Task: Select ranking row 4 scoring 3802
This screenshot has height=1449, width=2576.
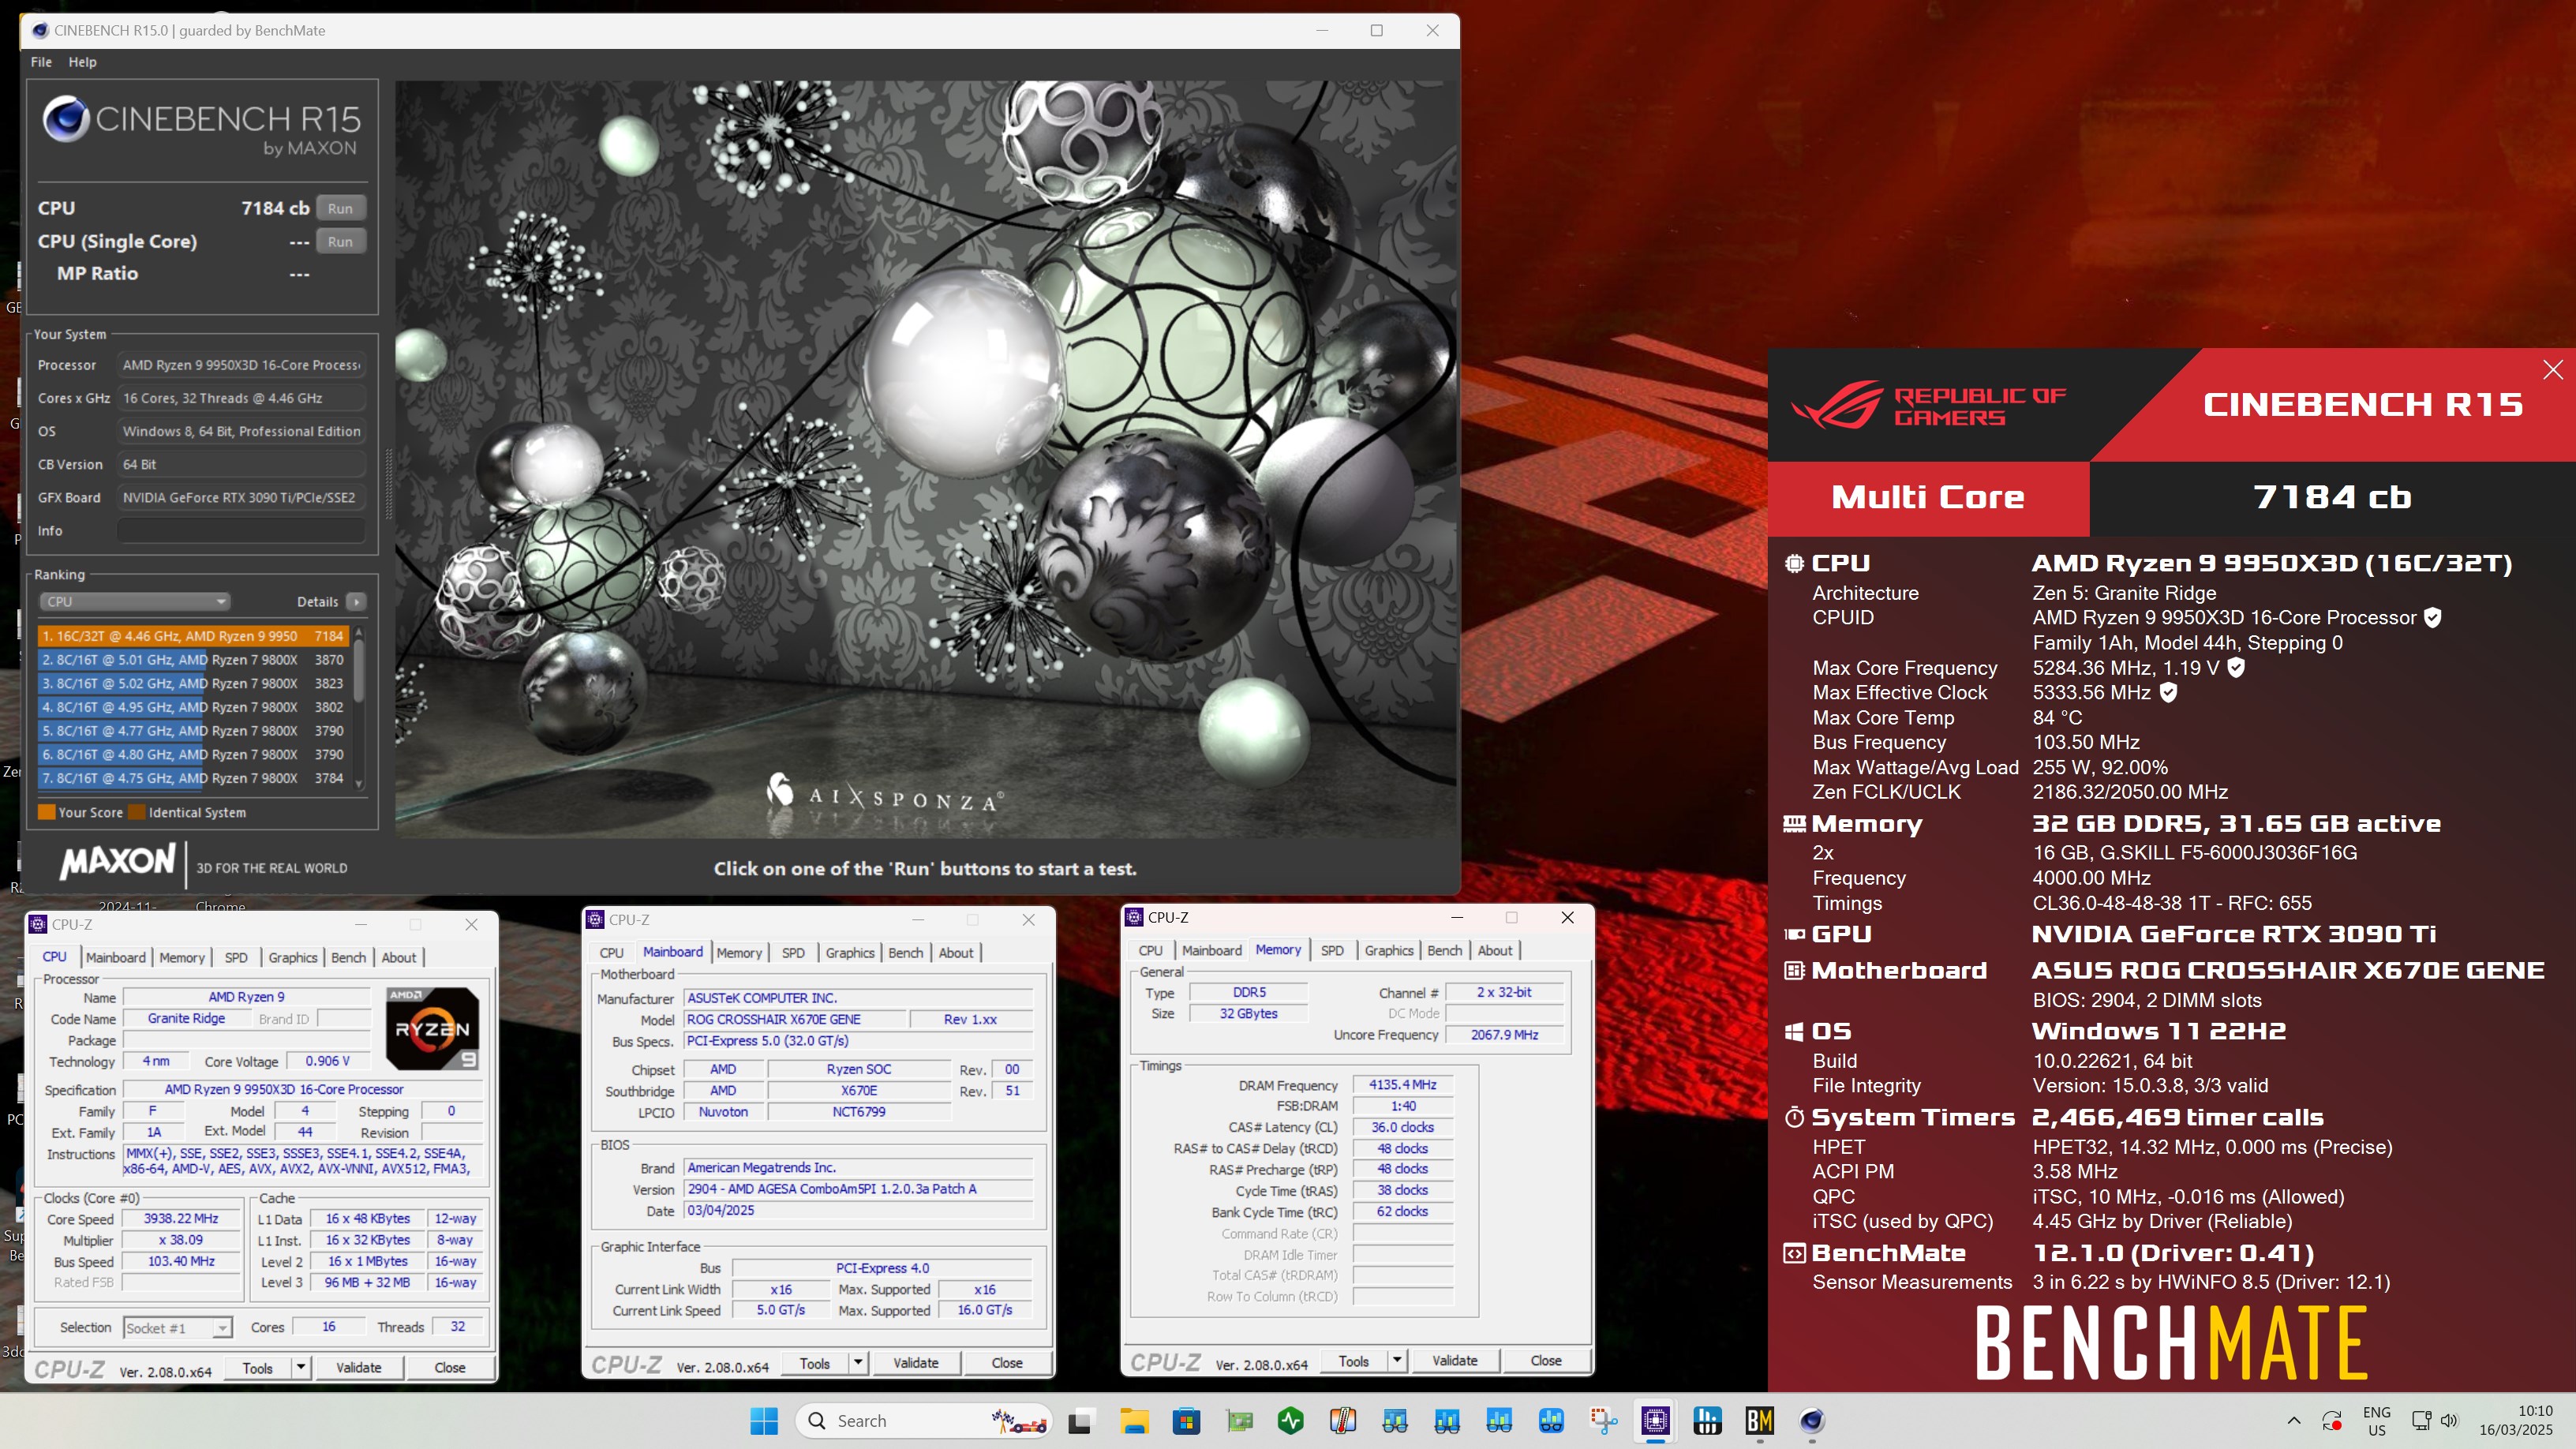Action: click(x=192, y=707)
